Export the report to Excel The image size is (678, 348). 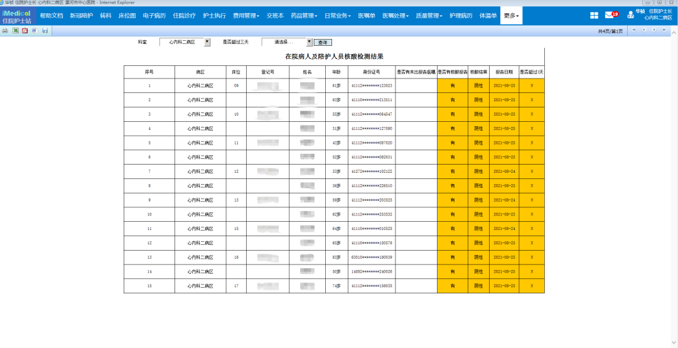tap(15, 30)
